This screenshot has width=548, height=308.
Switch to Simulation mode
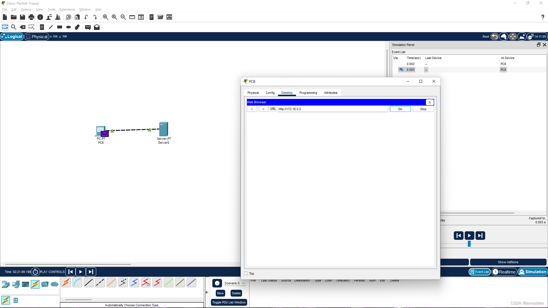click(533, 272)
